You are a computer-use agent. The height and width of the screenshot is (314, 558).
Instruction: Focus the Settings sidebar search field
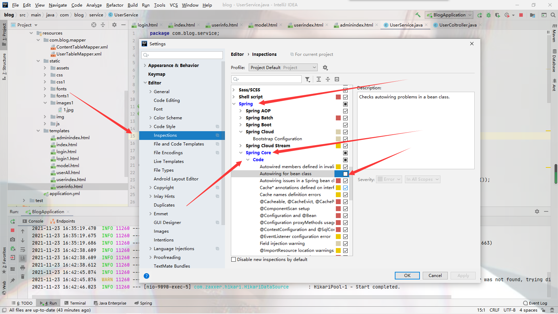coord(182,55)
